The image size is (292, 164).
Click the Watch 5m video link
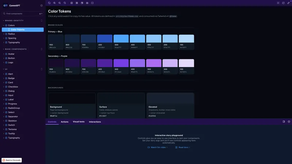point(158,147)
